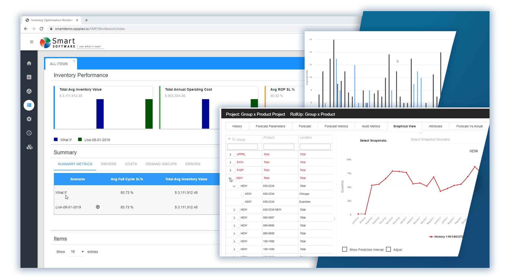The image size is (510, 279).
Task: Toggle the hamburger menu icon
Action: tap(32, 42)
